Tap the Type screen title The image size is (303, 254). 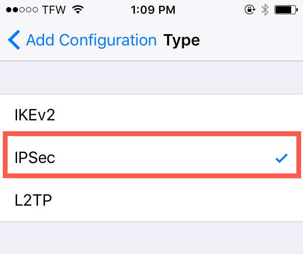point(181,40)
